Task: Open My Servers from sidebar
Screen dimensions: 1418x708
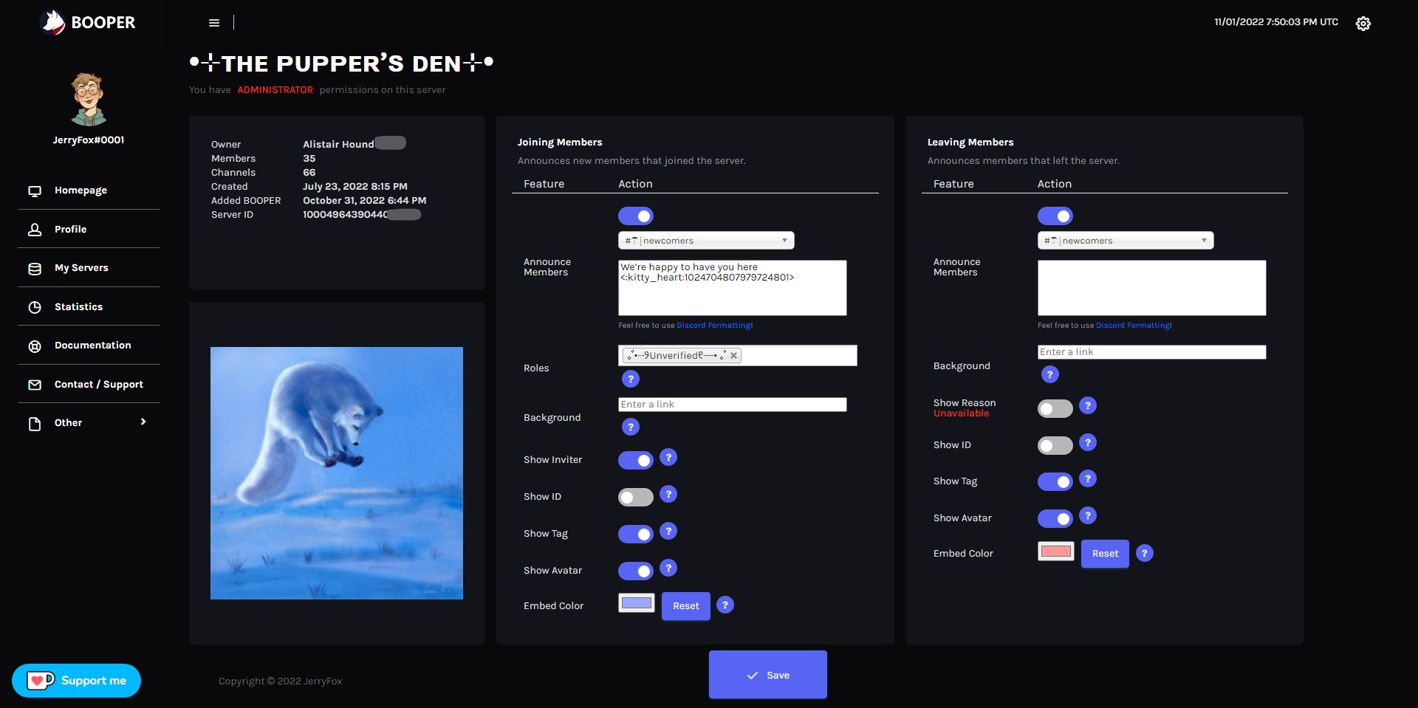Action: (81, 268)
